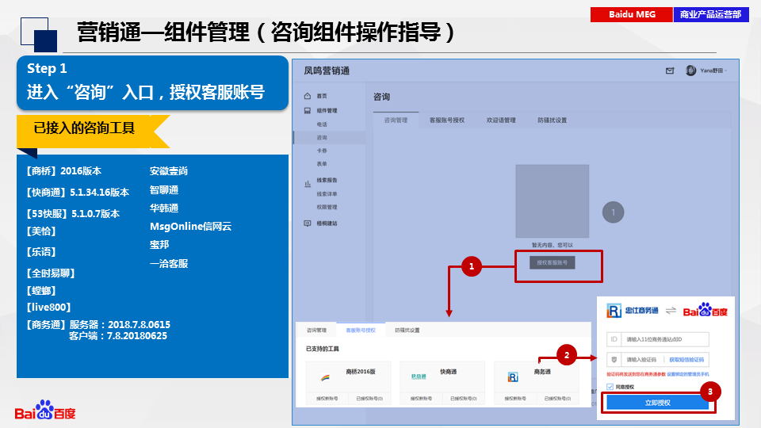The width and height of the screenshot is (761, 428).
Task: Click the 线索报告 bar chart icon
Action: 308,183
